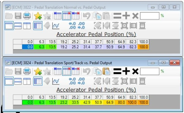Close the 3824 Sport/Track window
The width and height of the screenshot is (184, 113).
click(175, 63)
